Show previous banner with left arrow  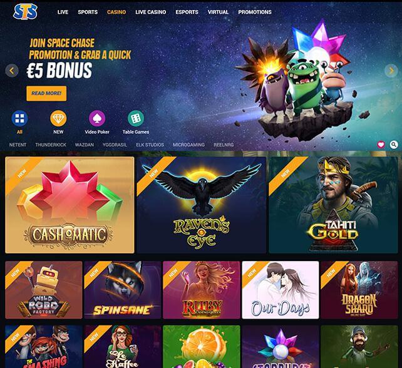pos(12,71)
